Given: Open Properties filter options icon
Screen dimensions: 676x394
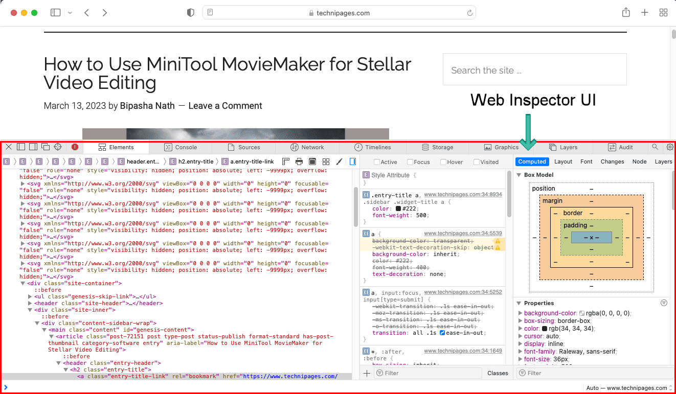Looking at the screenshot, I should coord(664,303).
